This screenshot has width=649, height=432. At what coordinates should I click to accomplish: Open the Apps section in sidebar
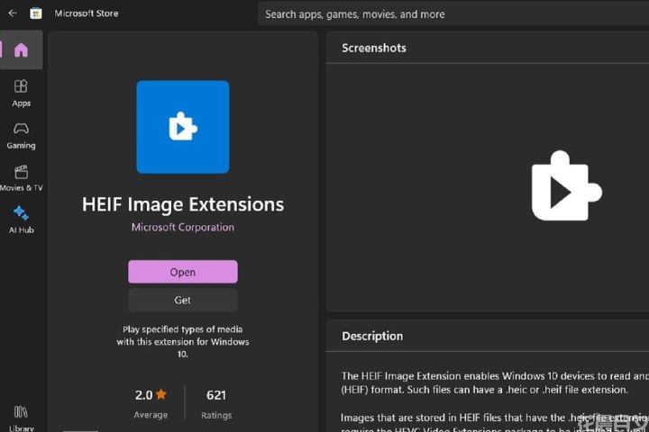21,94
